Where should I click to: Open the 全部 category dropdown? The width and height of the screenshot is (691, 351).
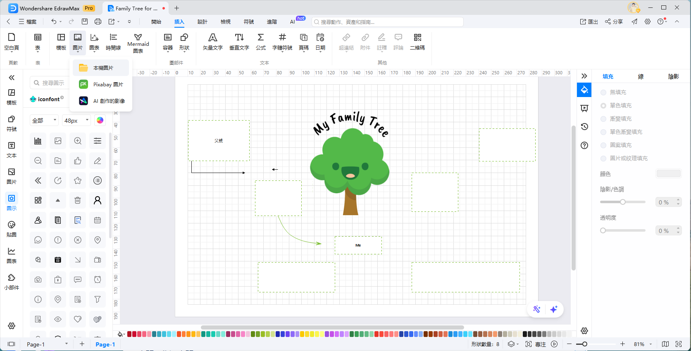click(x=44, y=120)
